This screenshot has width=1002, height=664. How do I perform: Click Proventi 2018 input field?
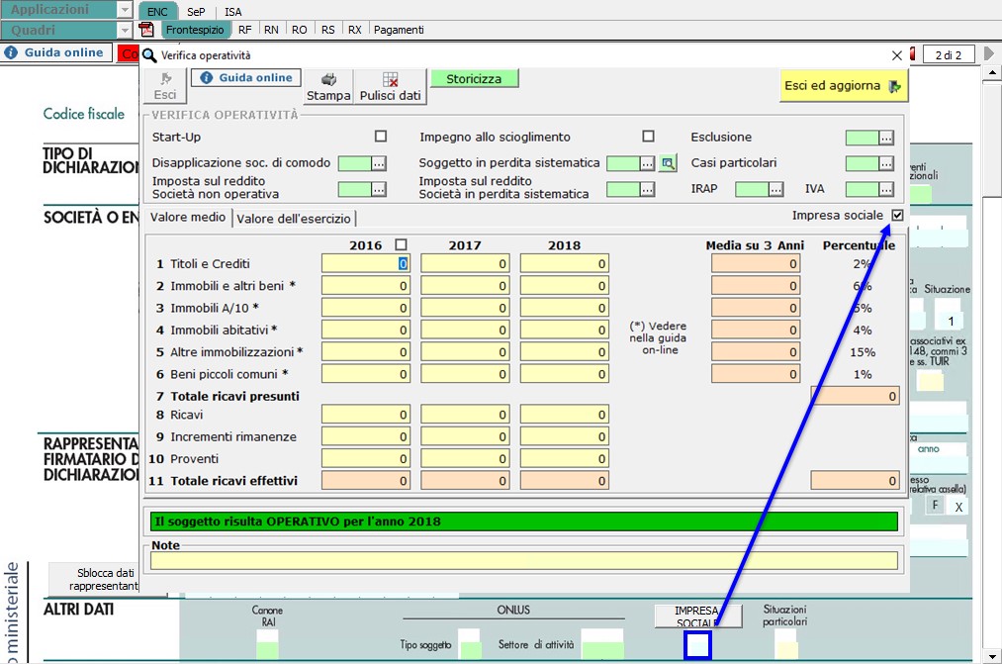(x=564, y=459)
